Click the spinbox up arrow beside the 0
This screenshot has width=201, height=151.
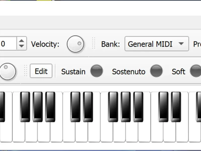[22, 41]
